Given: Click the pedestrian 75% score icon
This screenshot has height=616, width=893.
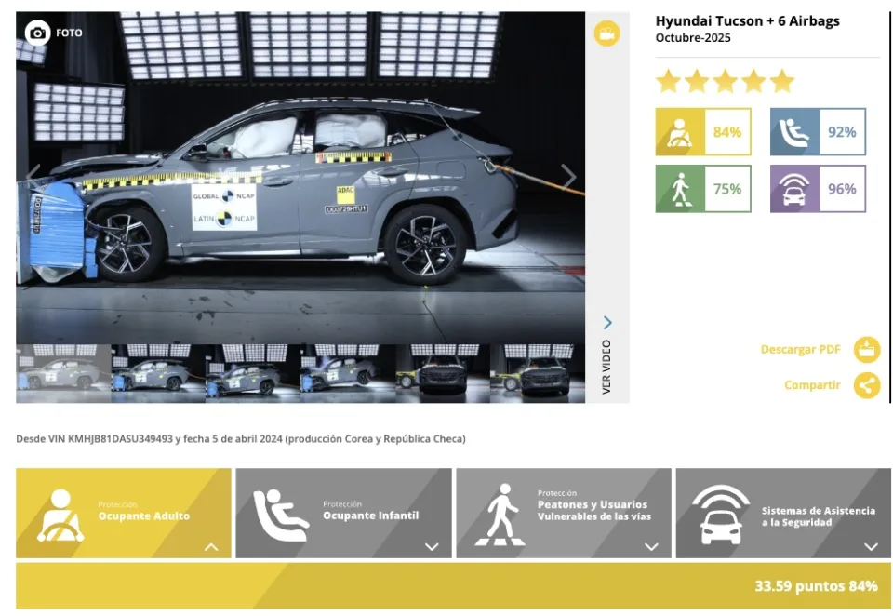Looking at the screenshot, I should (x=680, y=189).
